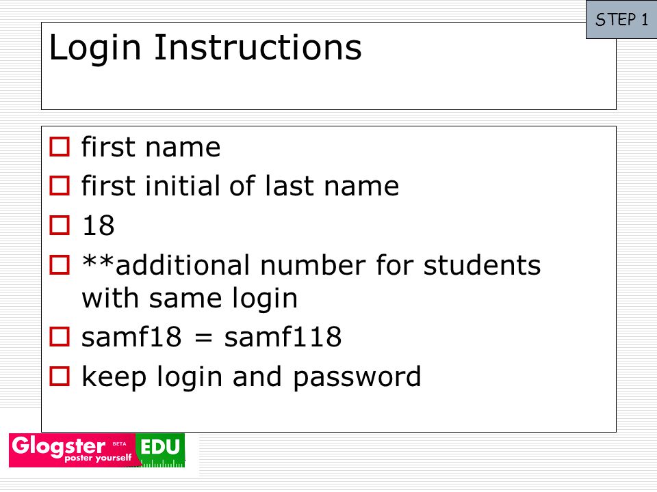
Task: Tick the red box next to 'samf18 = samf118'
Action: [60, 337]
